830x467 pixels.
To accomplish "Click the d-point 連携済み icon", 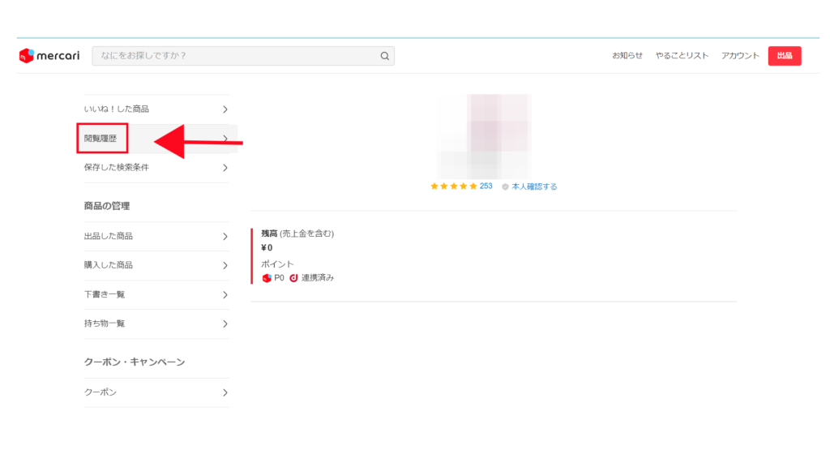I will tap(293, 278).
